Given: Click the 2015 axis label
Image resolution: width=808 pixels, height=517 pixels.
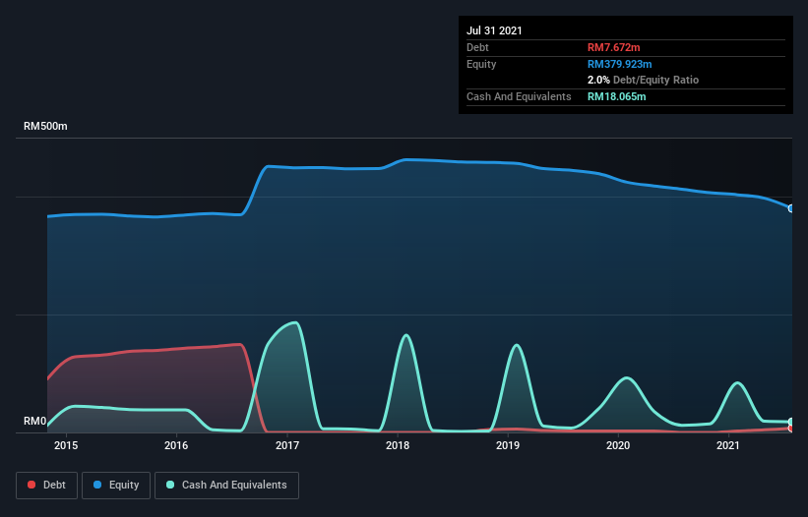Looking at the screenshot, I should coord(66,445).
